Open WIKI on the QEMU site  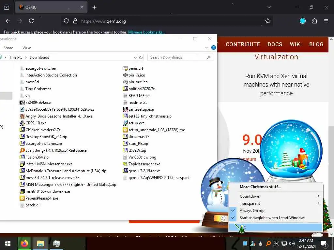(296, 44)
